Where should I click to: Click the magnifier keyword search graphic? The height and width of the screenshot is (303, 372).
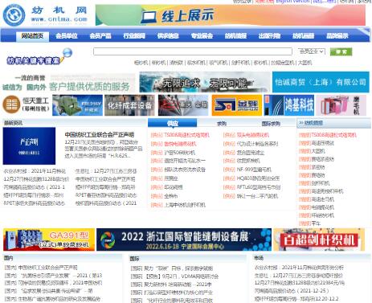click(x=39, y=57)
